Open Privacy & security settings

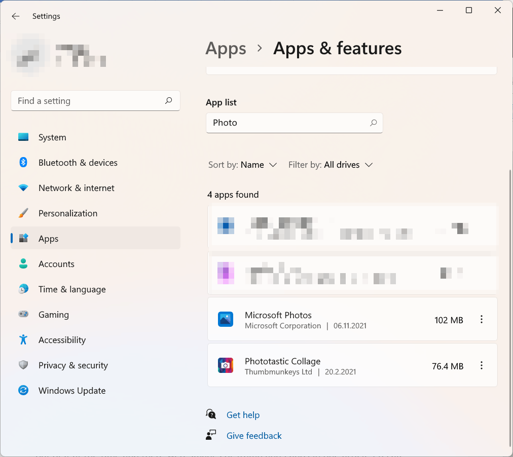click(95, 365)
